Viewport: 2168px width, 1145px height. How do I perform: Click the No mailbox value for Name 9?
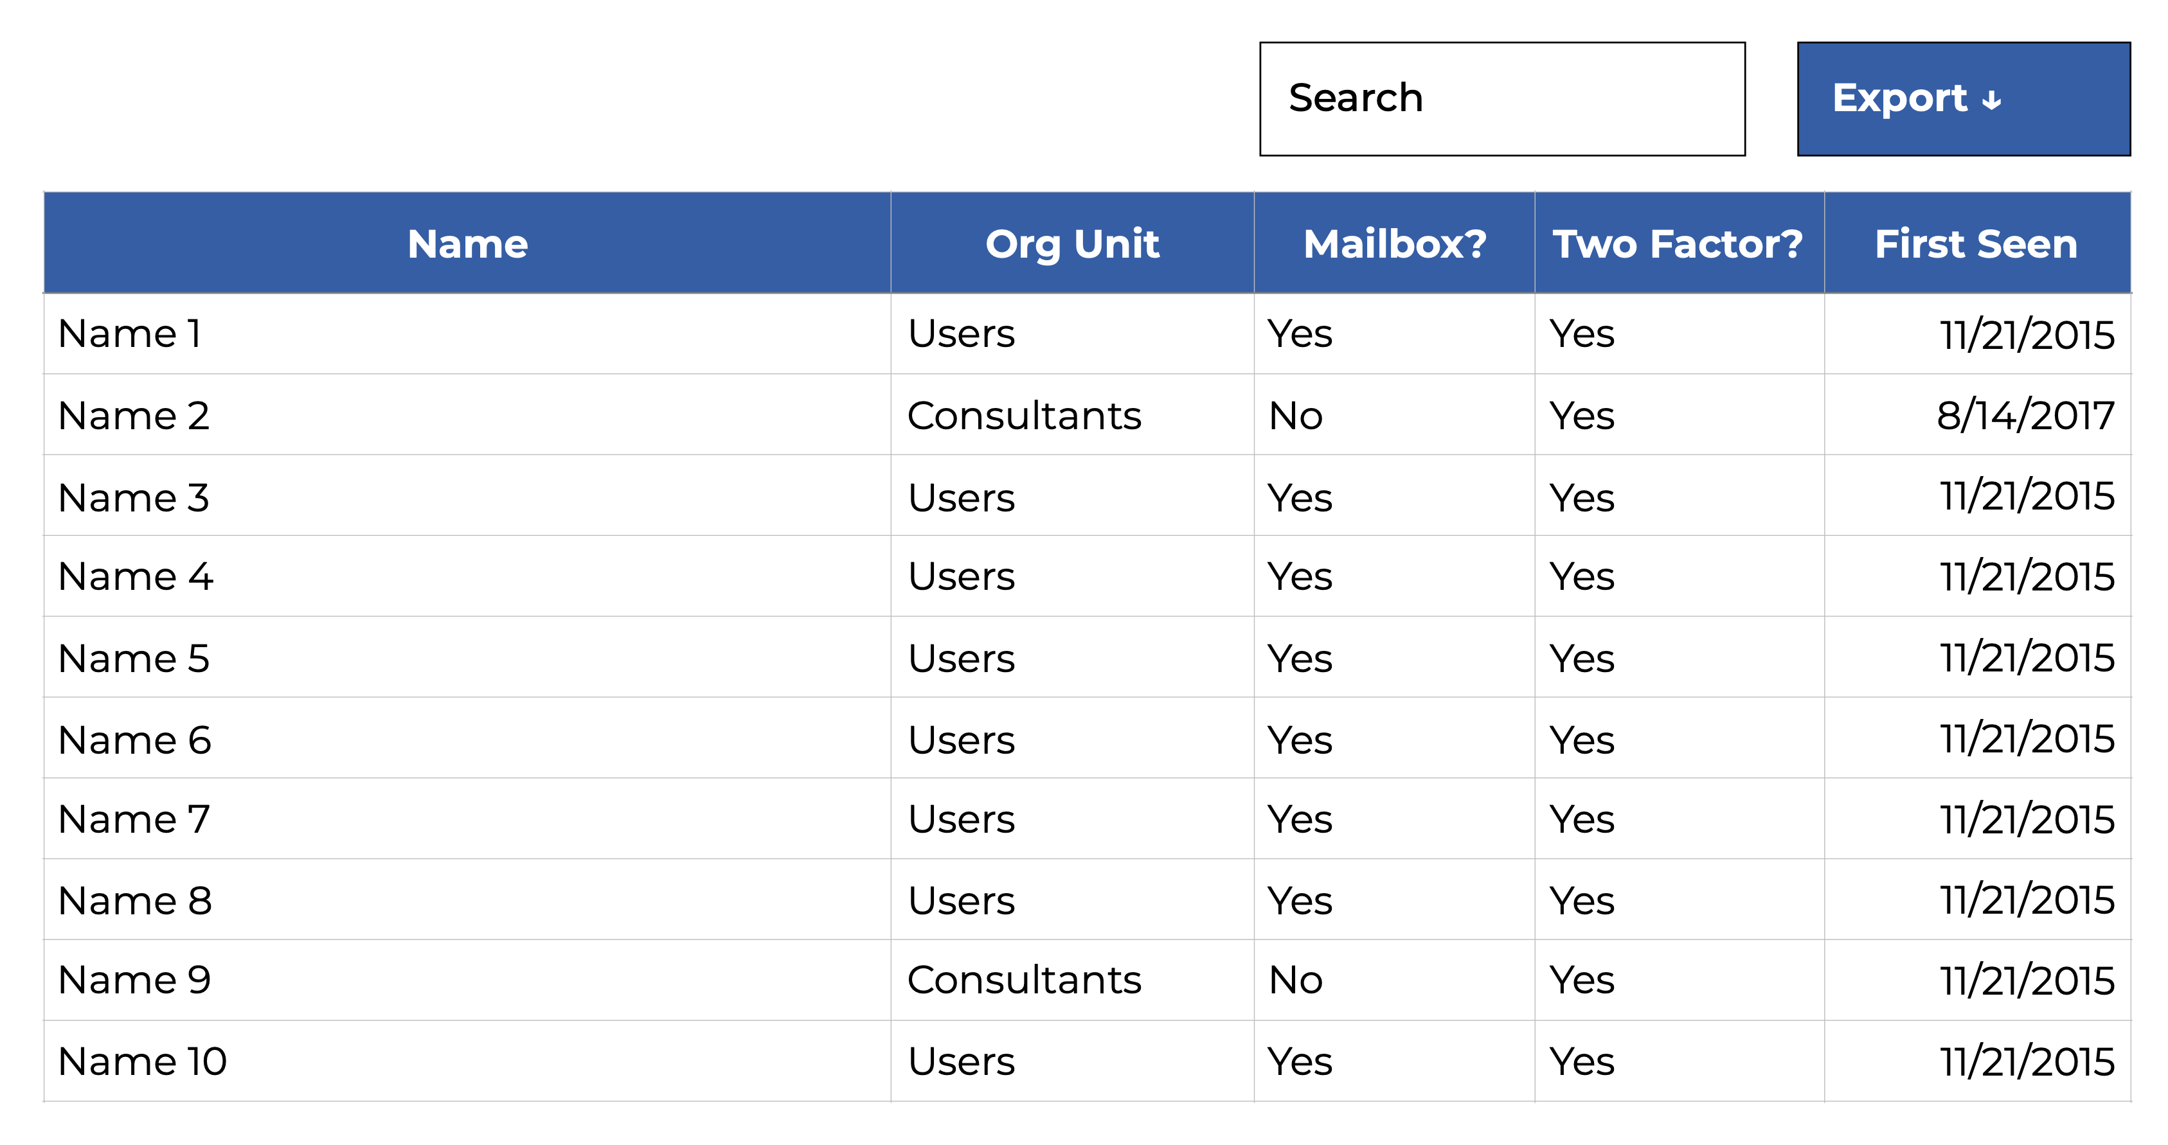pos(1295,980)
